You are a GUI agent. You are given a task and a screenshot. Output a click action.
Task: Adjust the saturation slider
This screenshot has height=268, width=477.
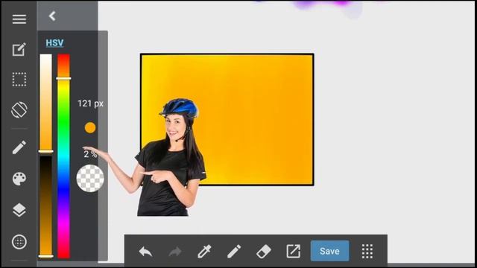tap(46, 103)
